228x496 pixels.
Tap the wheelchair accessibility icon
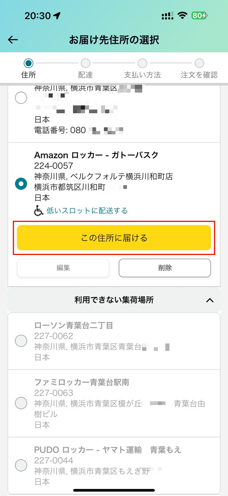tap(39, 211)
